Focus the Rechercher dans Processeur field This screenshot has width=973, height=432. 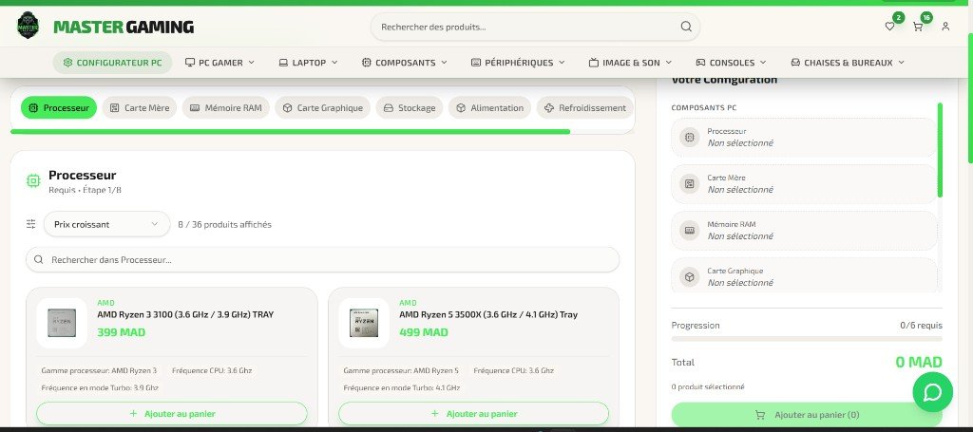pos(323,260)
